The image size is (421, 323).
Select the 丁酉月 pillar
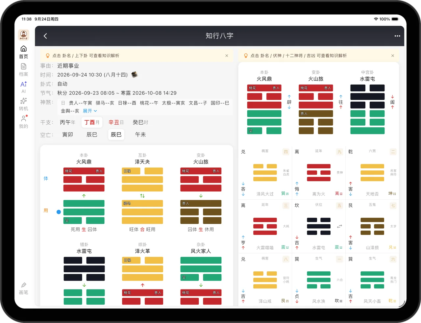[92, 122]
